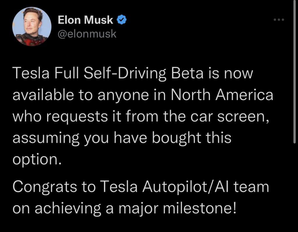Image resolution: width=298 pixels, height=232 pixels.
Task: Click the word "milestone!"
Action: 200,208
